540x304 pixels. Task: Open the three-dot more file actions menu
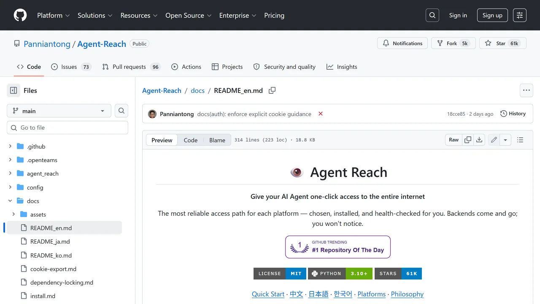coord(526,90)
